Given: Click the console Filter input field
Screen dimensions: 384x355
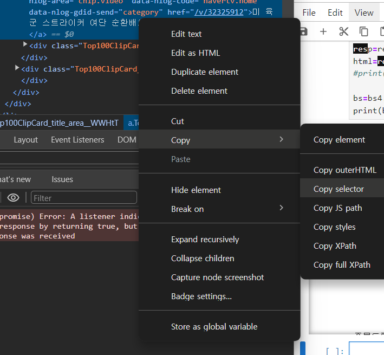Looking at the screenshot, I should point(84,197).
